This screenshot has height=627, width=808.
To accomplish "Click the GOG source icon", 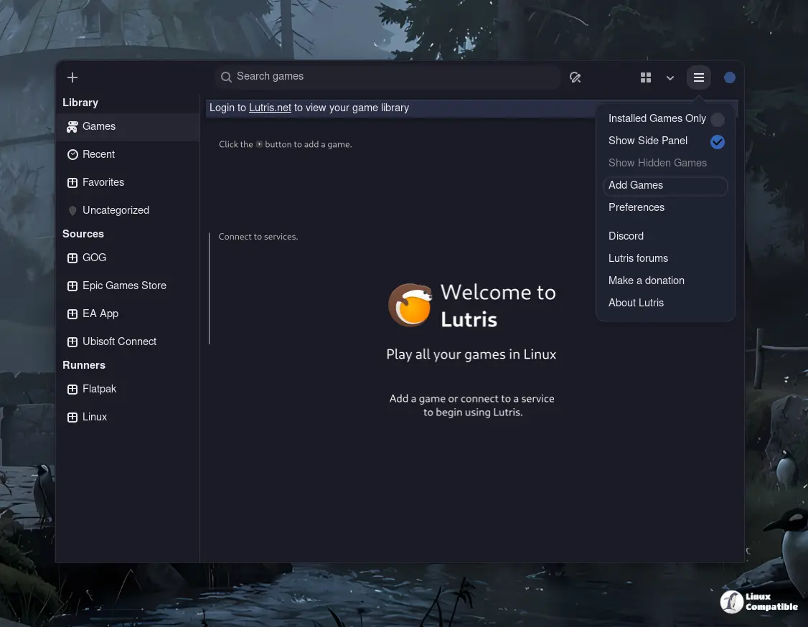I will click(x=72, y=258).
